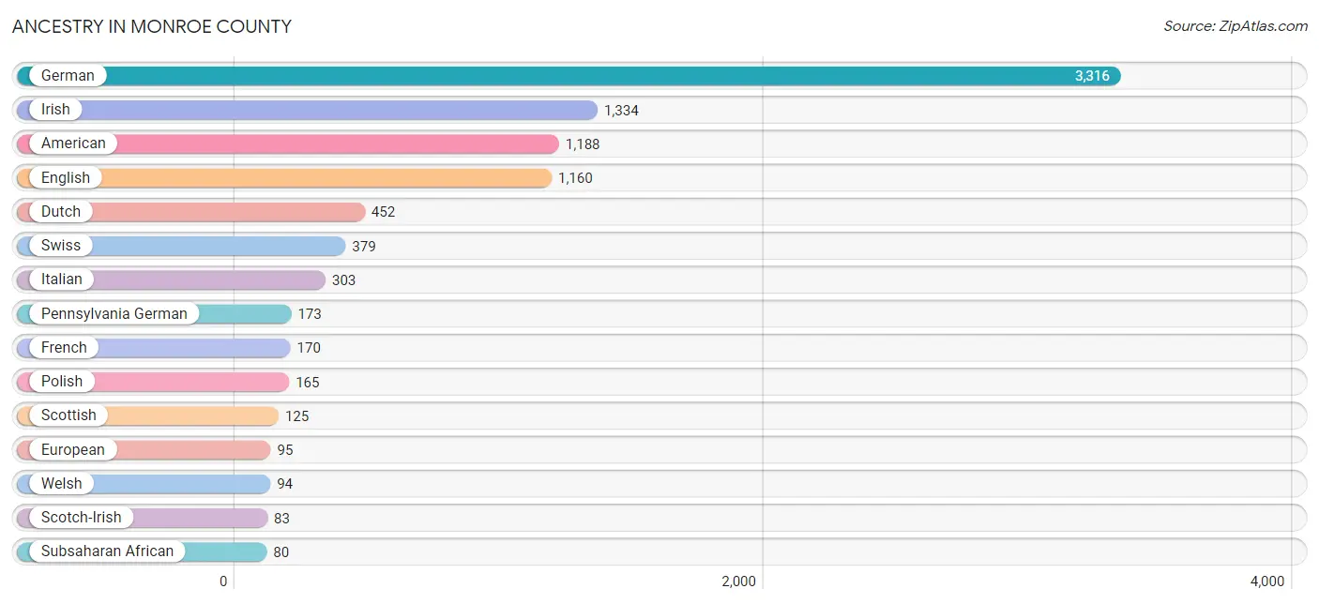Click the German bar label
Screen dimensions: 1319x604
68,76
